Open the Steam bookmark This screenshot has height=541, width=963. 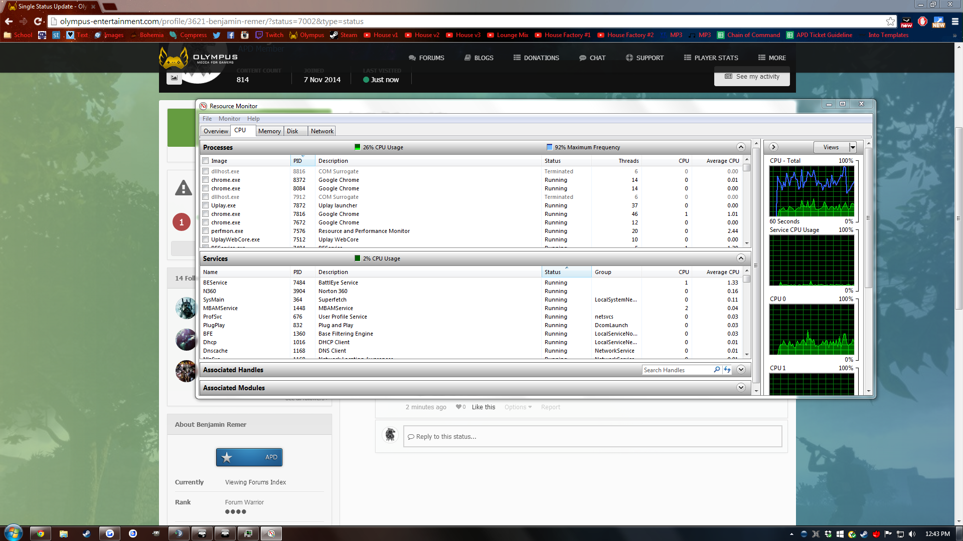click(344, 35)
